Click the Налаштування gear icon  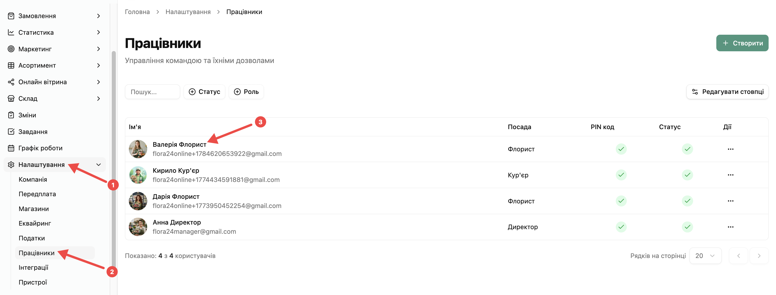point(11,165)
